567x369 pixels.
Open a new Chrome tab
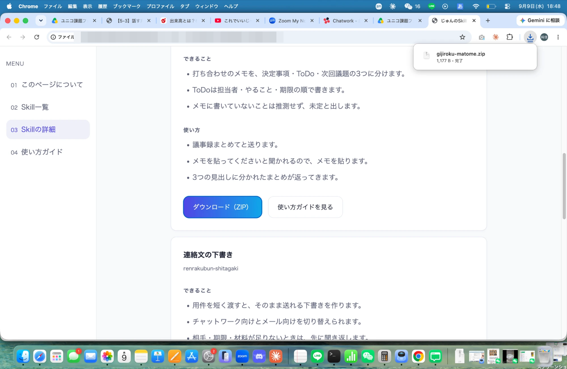pos(488,21)
